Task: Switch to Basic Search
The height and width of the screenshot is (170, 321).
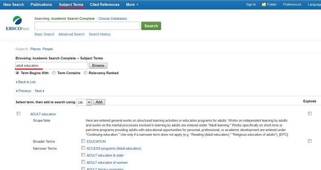Action: (44, 34)
